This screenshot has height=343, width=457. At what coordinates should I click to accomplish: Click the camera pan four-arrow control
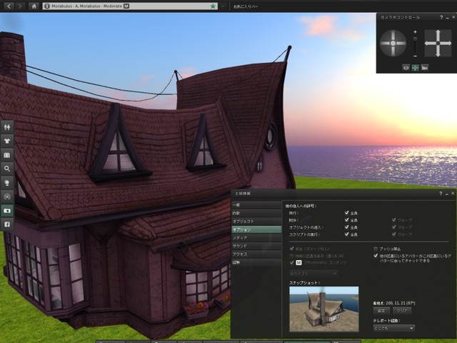[438, 43]
